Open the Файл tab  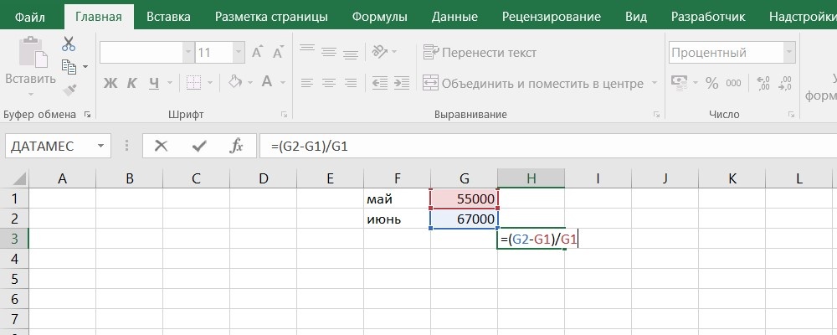pyautogui.click(x=29, y=17)
